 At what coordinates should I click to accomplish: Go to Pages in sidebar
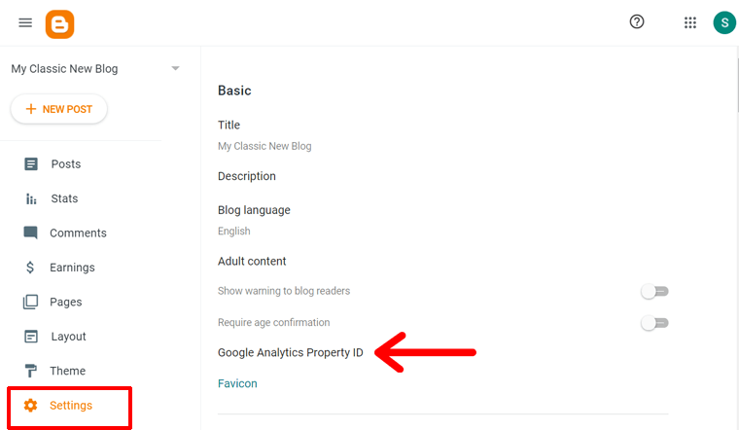coord(66,303)
